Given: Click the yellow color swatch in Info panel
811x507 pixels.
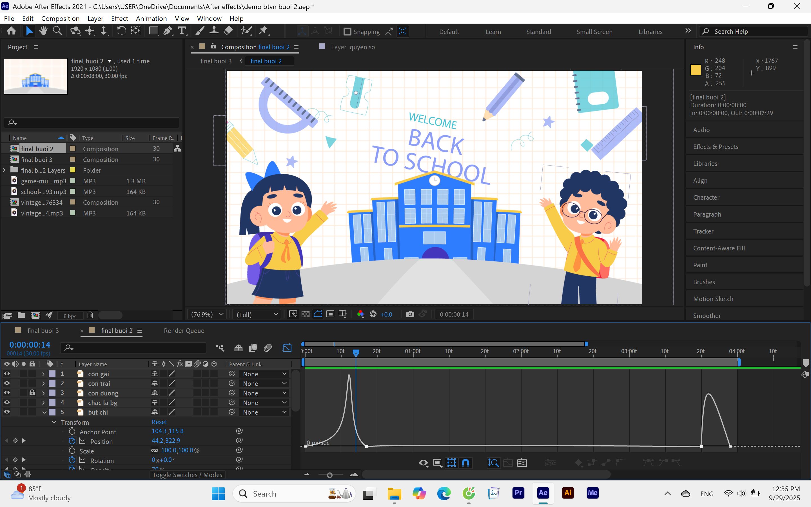Looking at the screenshot, I should [695, 69].
